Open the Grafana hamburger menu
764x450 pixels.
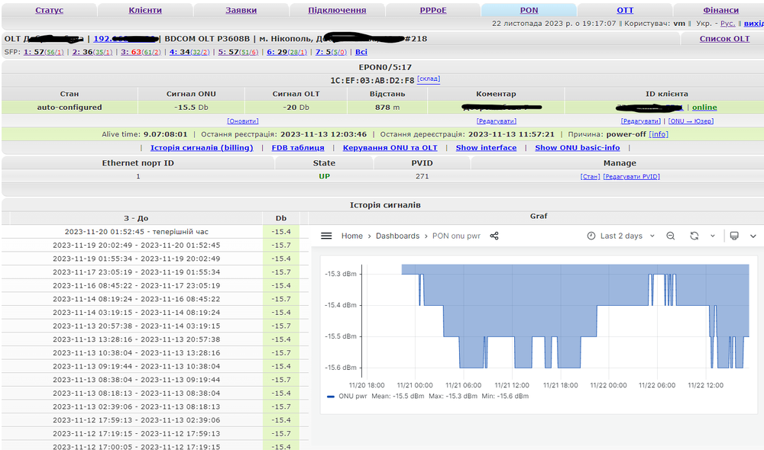coord(326,236)
